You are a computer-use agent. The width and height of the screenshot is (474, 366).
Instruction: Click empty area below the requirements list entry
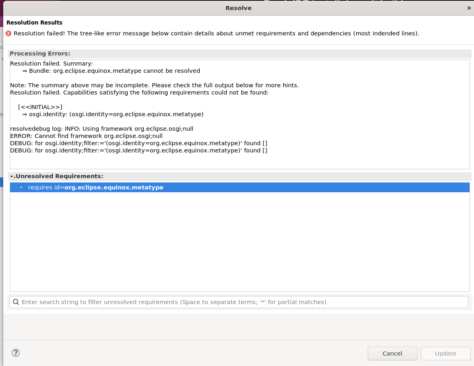tap(240, 241)
